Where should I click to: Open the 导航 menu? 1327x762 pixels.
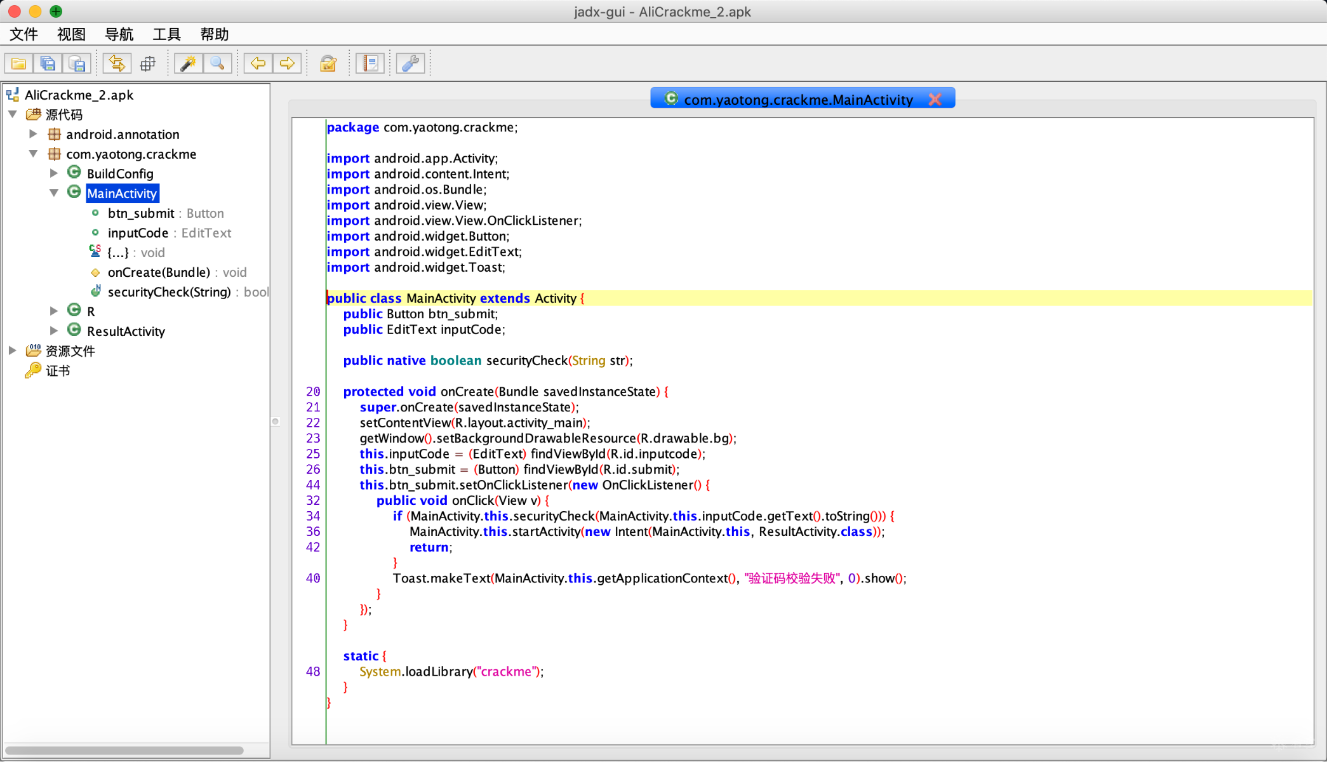pyautogui.click(x=119, y=34)
